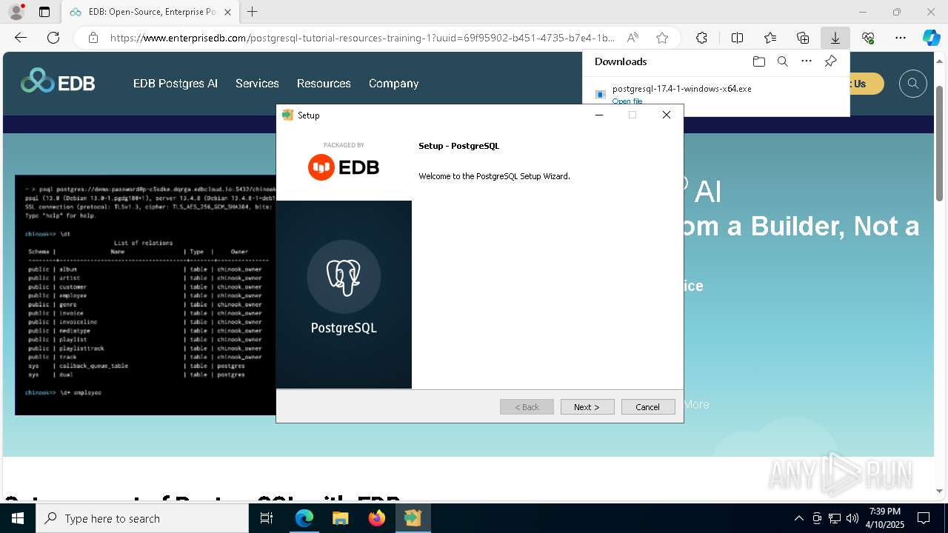This screenshot has height=533, width=948.
Task: View site information padlock icon
Action: [x=93, y=38]
